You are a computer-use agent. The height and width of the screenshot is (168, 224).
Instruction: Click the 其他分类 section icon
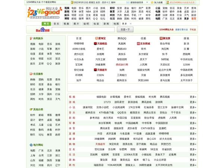pyautogui.click(x=31, y=109)
